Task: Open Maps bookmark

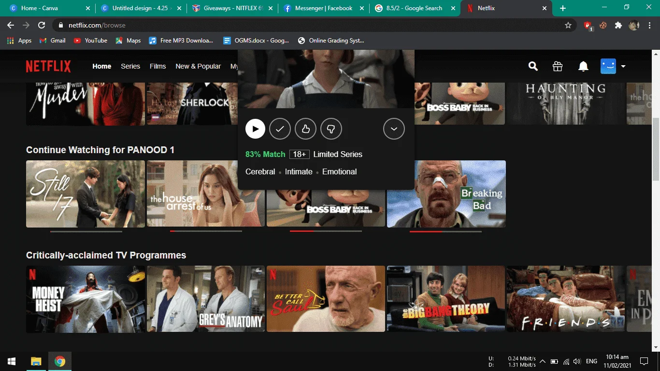Action: 128,41
